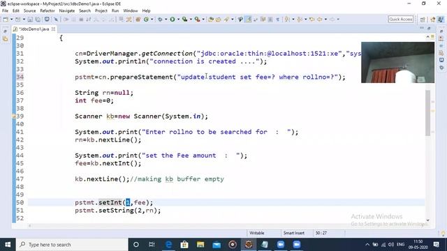Click the Coverage run icon

click(184, 20)
